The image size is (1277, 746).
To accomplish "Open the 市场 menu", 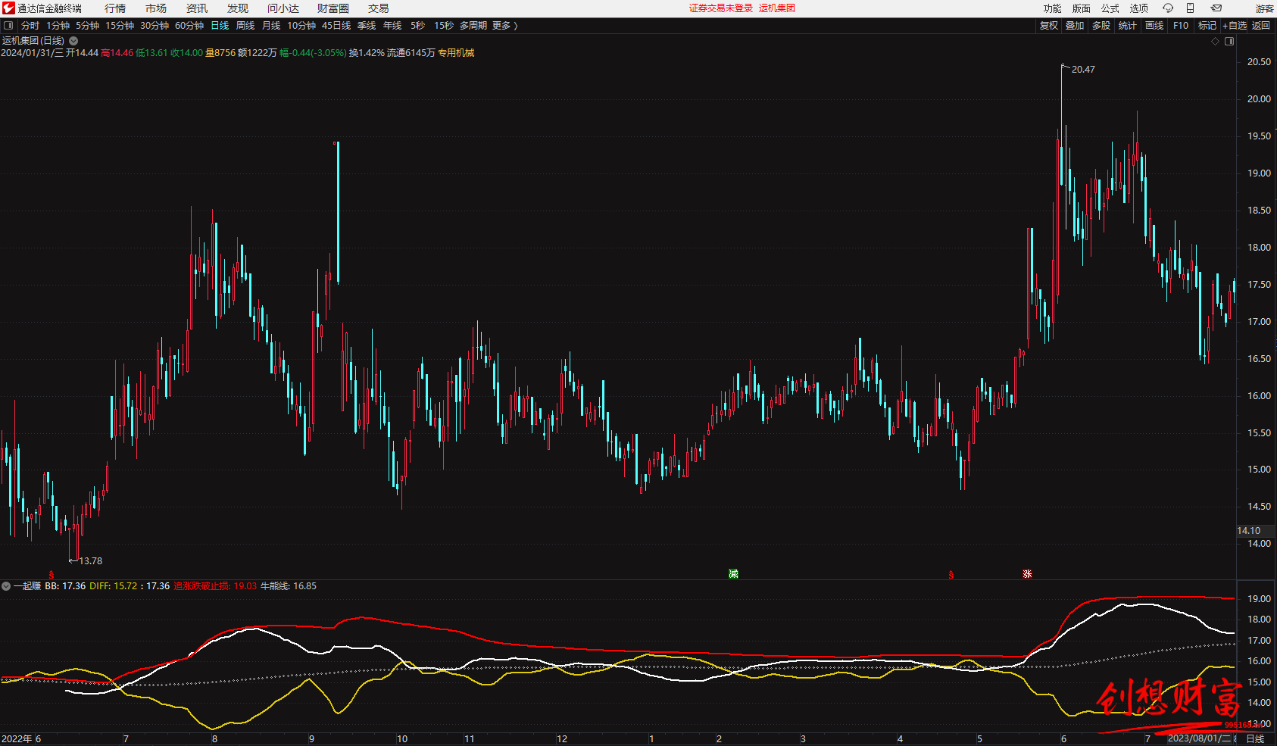I will pos(156,8).
